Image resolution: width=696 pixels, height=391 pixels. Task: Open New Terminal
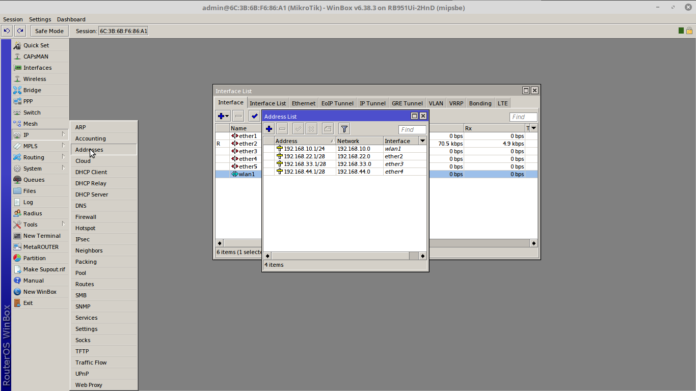tap(40, 236)
